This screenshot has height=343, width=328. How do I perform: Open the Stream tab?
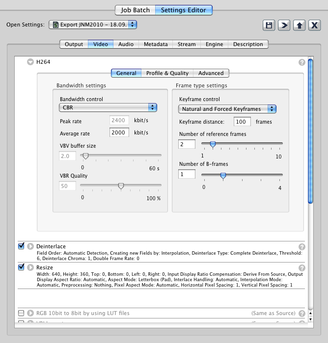coord(187,44)
